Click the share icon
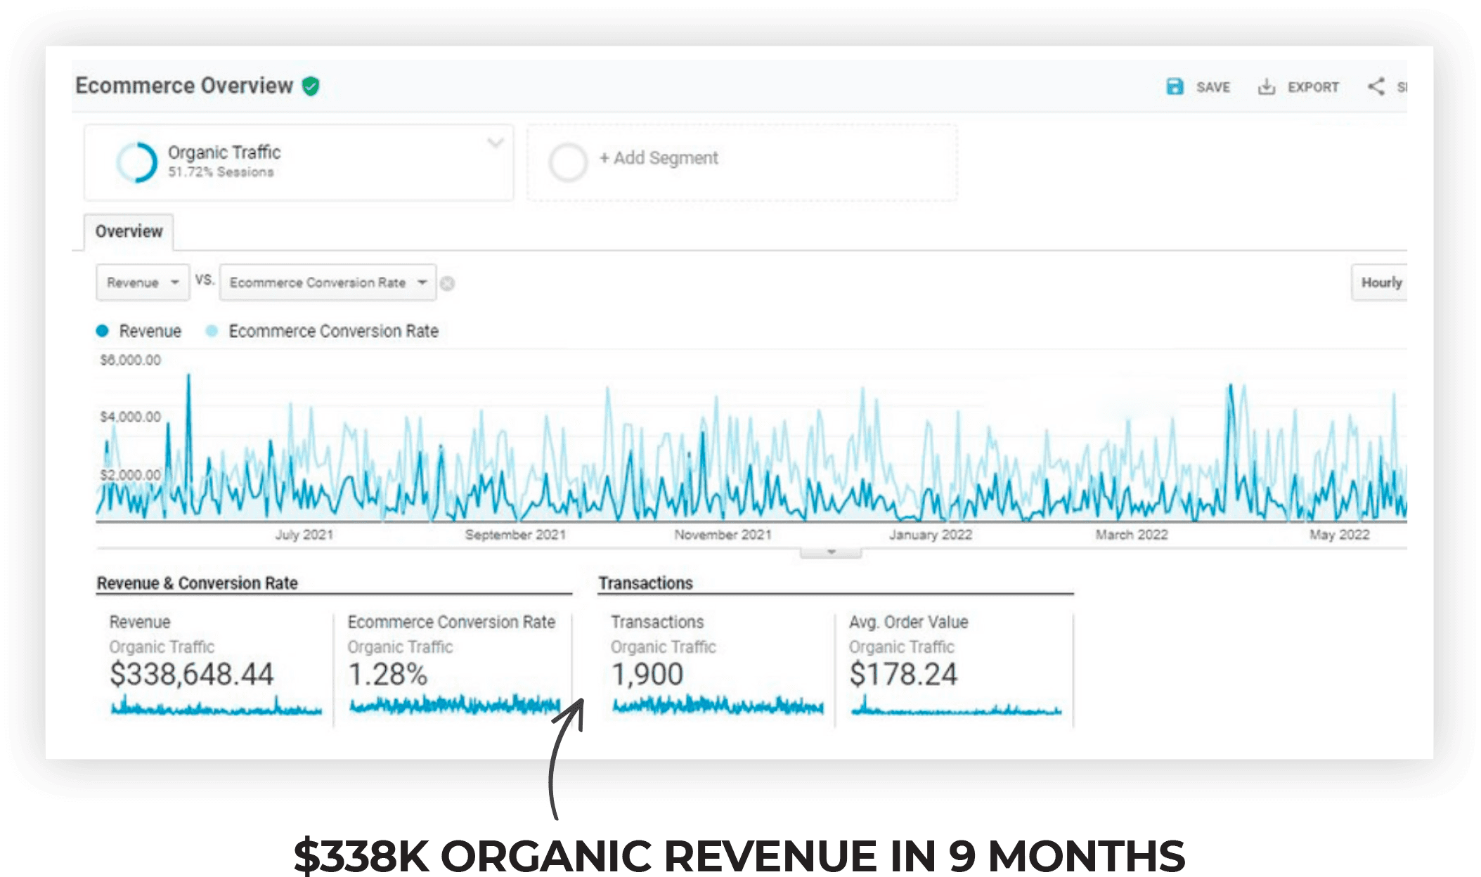The image size is (1481, 877). [1376, 86]
